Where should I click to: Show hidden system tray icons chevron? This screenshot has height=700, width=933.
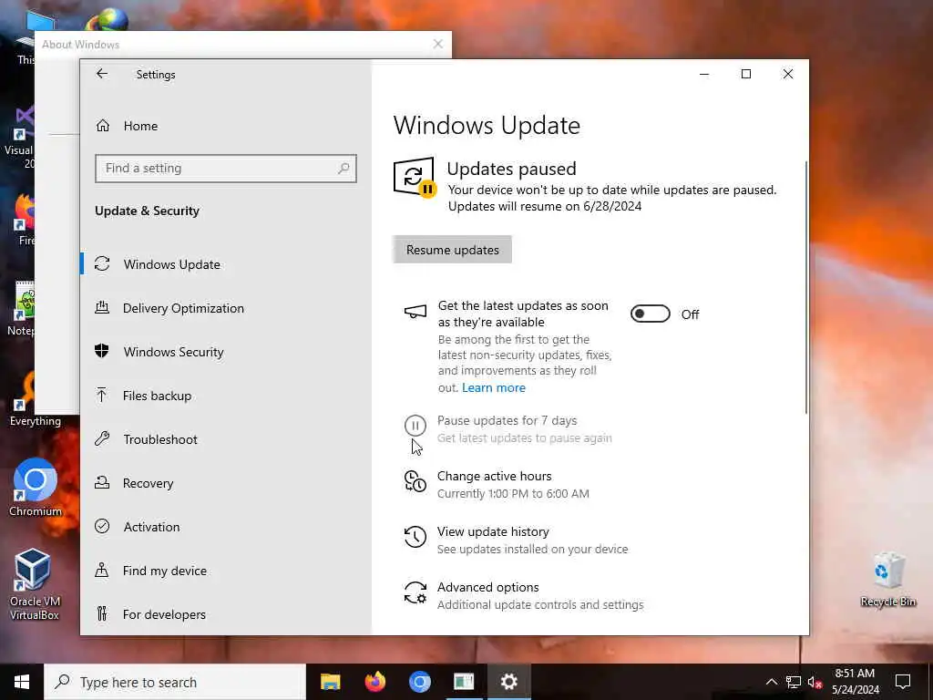coord(771,682)
